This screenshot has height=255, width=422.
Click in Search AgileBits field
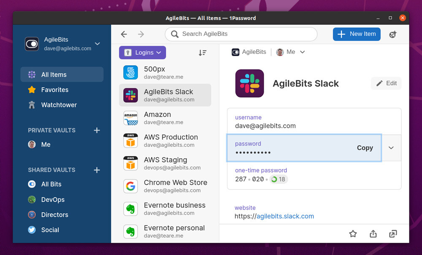coord(241,34)
